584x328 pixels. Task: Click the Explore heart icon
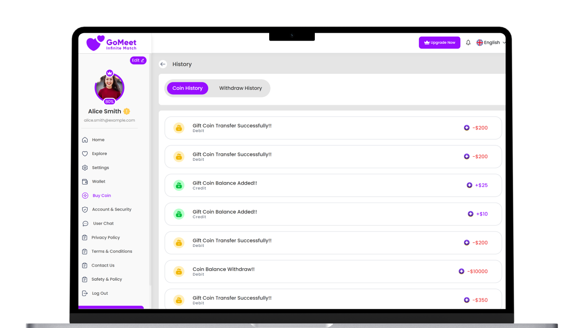point(85,154)
